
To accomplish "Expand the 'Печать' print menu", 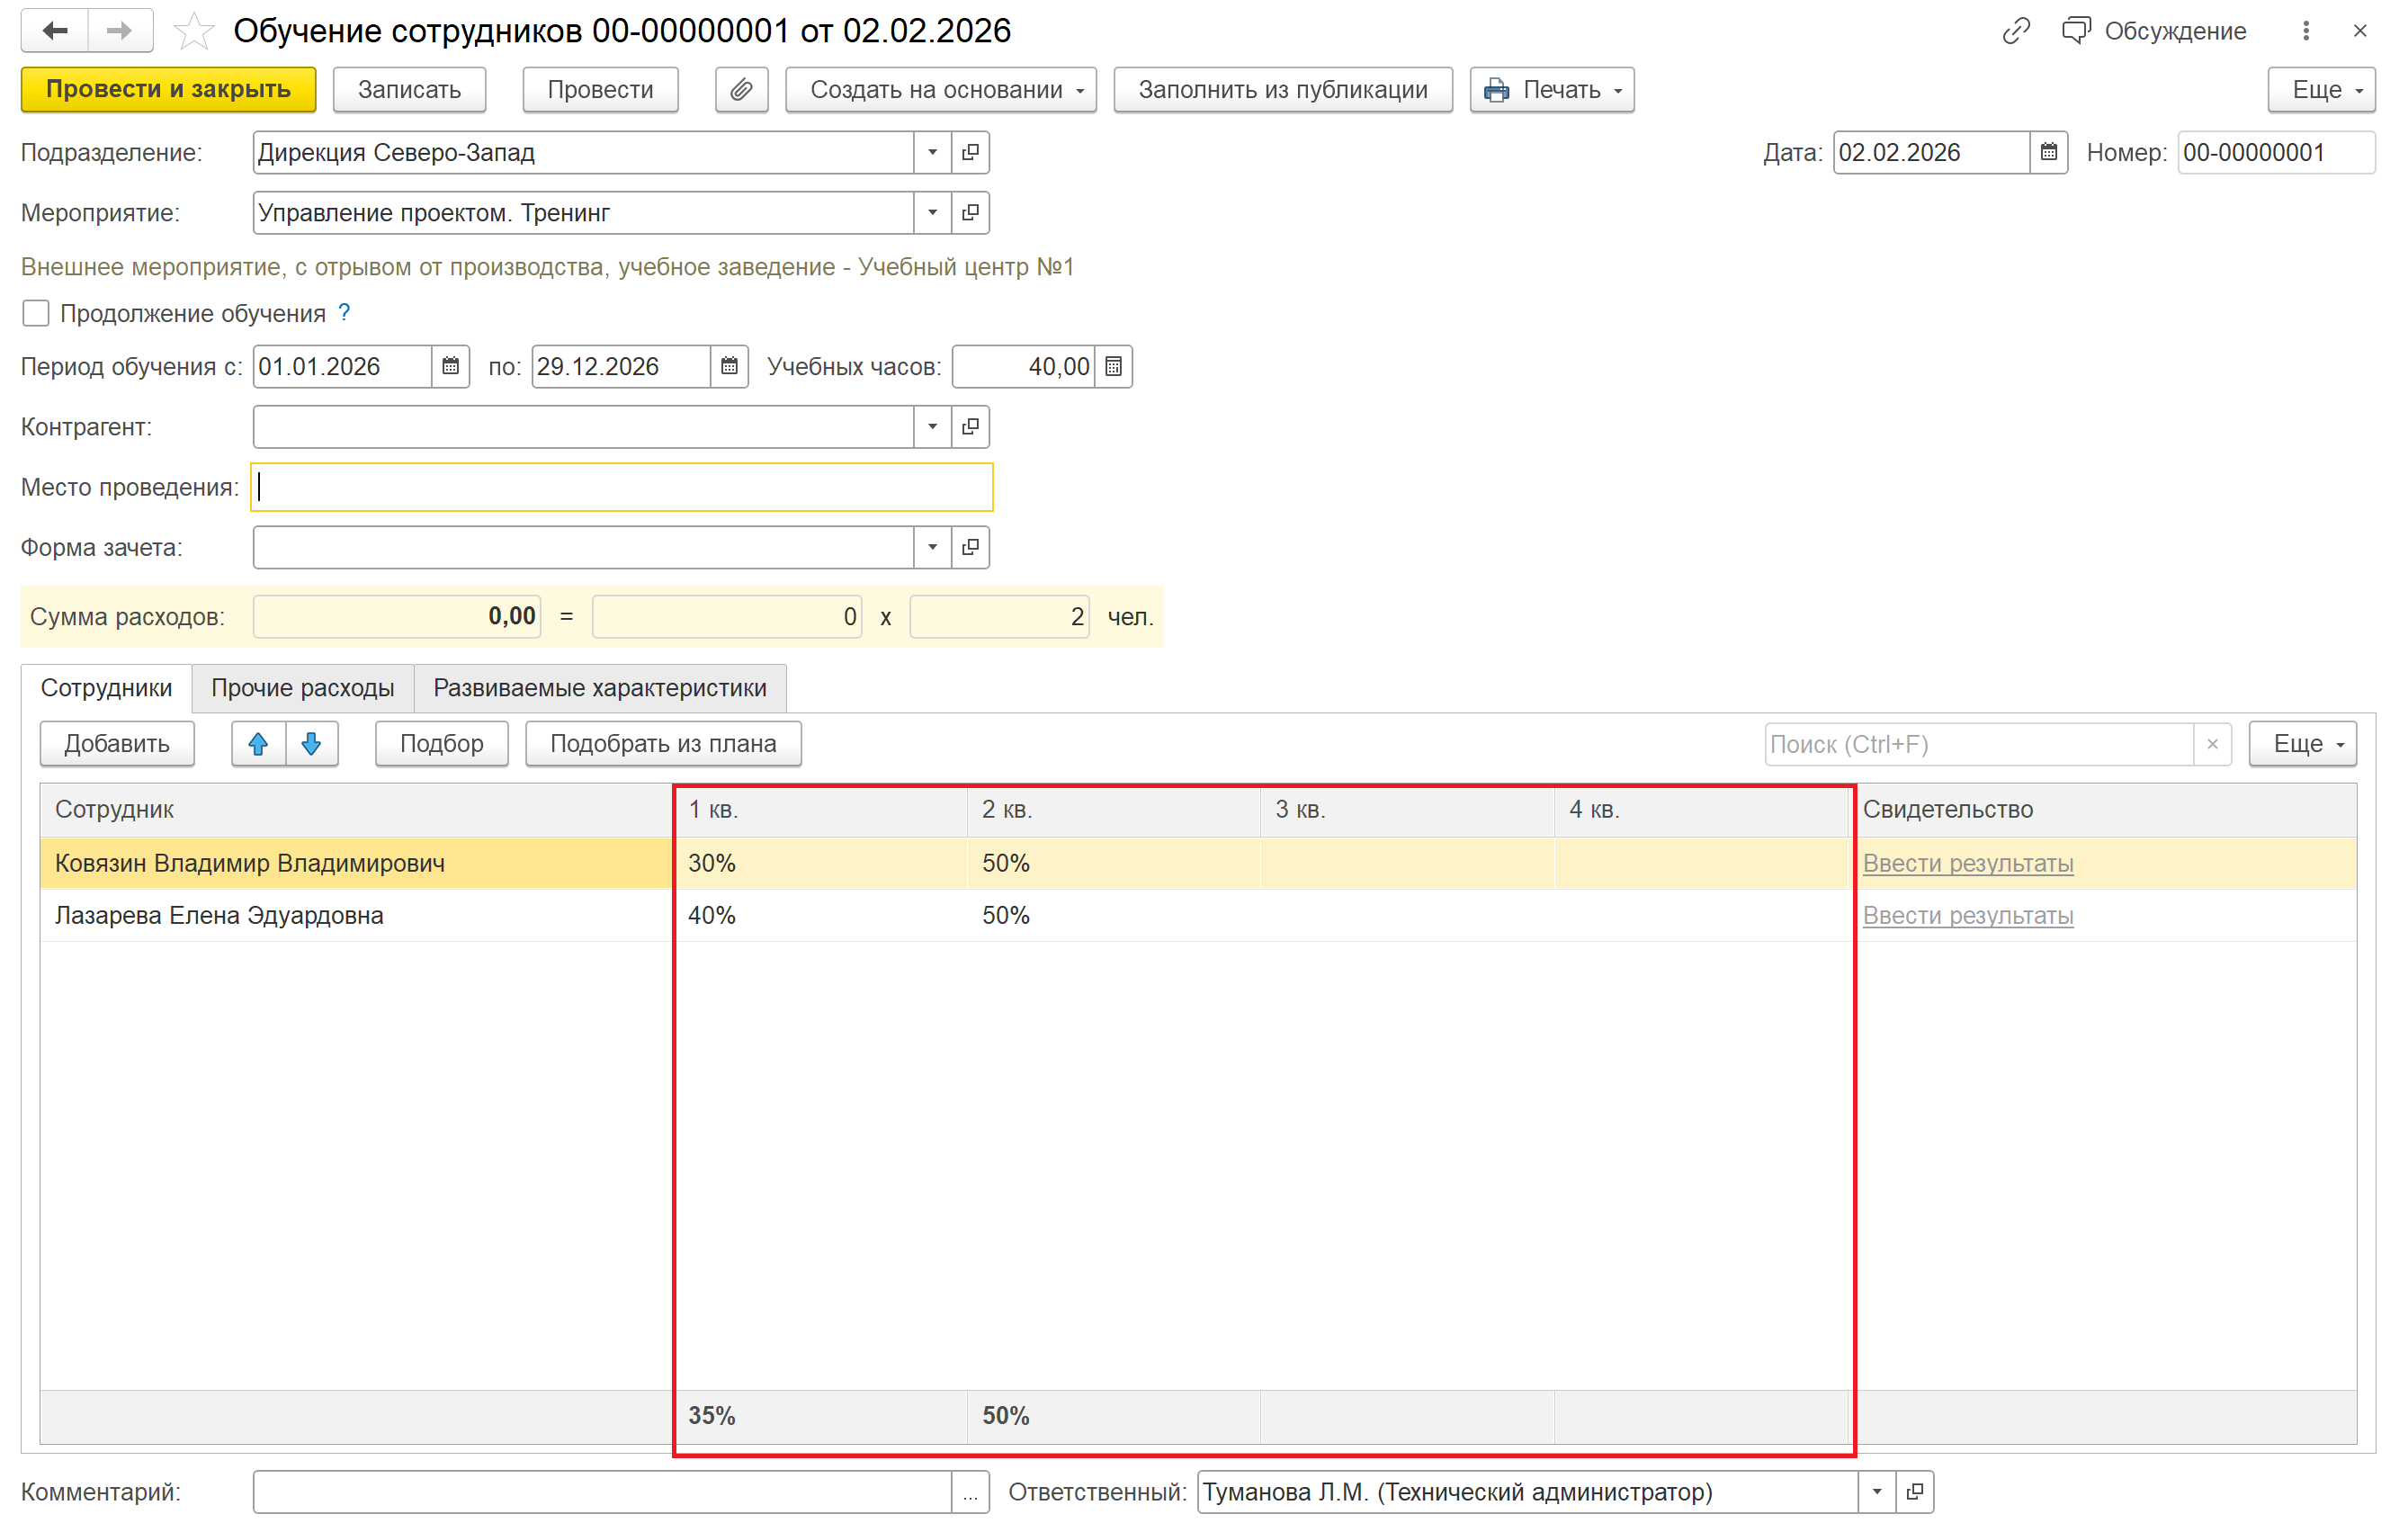I will pos(1551,90).
